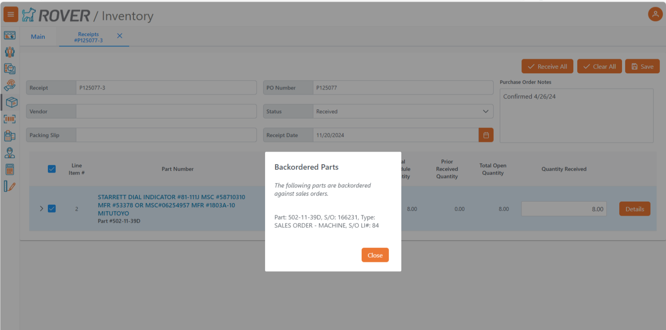Open the STARRETT DIAL INDICATOR part link
This screenshot has height=330, width=666.
click(172, 205)
